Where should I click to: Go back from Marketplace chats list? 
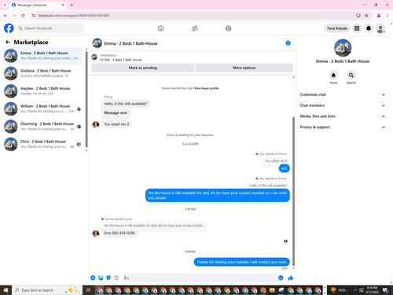point(8,42)
